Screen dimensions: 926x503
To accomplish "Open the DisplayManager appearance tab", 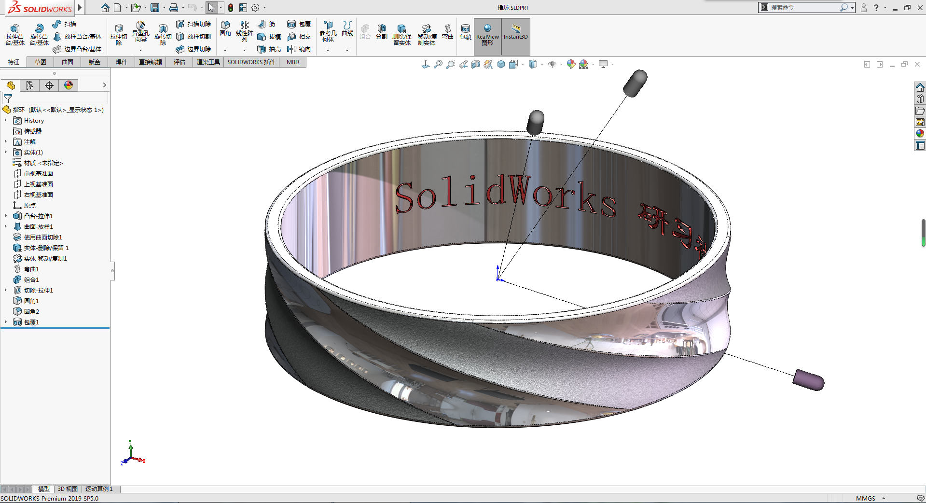I will [x=69, y=85].
